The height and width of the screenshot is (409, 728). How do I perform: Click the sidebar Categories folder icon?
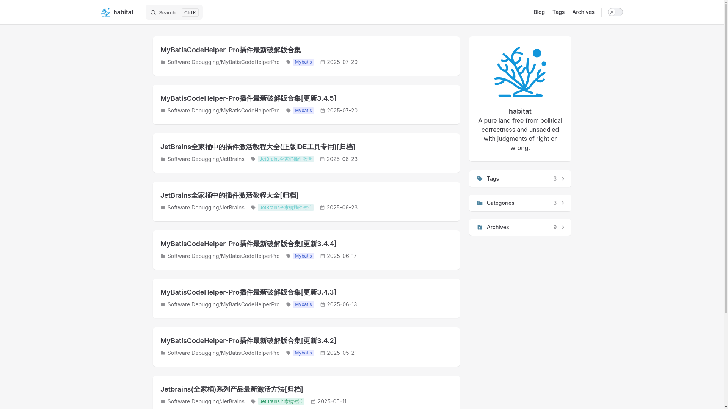tap(480, 203)
